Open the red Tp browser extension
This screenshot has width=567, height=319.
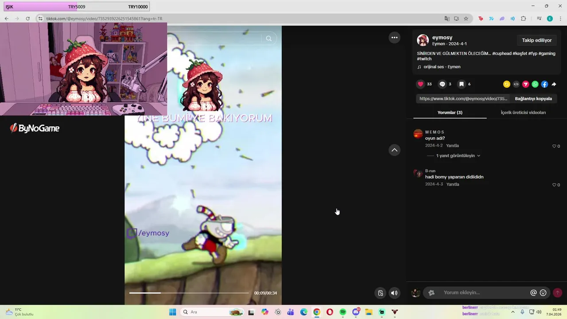[x=481, y=19]
